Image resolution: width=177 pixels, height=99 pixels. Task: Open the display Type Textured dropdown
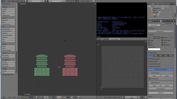click(157, 38)
